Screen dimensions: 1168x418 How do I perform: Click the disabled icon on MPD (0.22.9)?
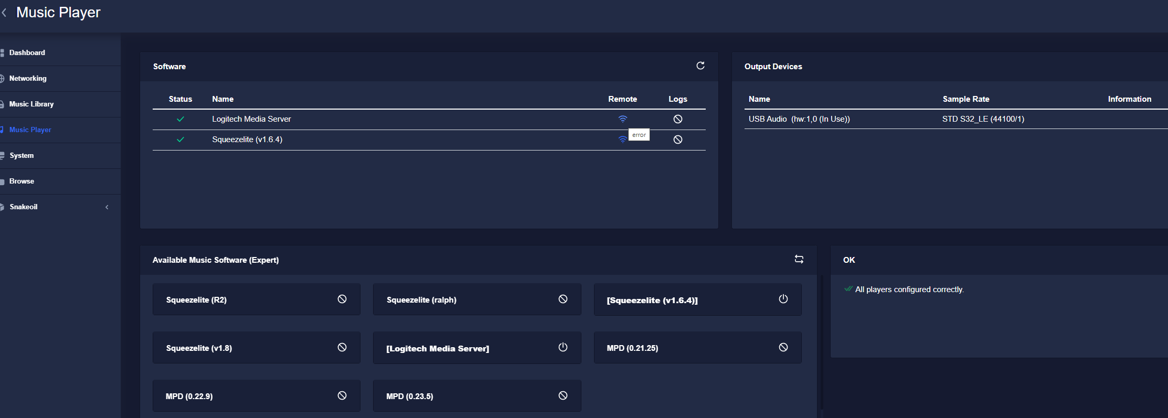(342, 395)
